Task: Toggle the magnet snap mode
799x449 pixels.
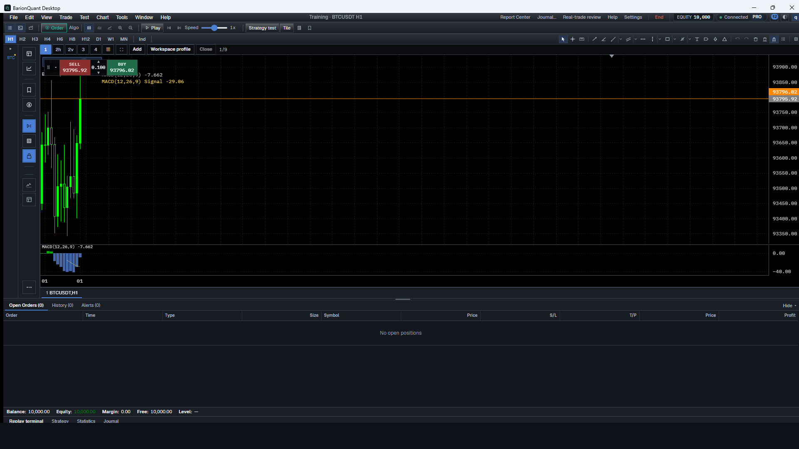Action: [x=774, y=39]
